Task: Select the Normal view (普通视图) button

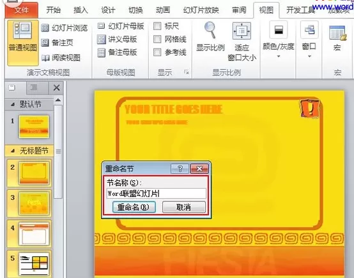Action: pos(22,43)
